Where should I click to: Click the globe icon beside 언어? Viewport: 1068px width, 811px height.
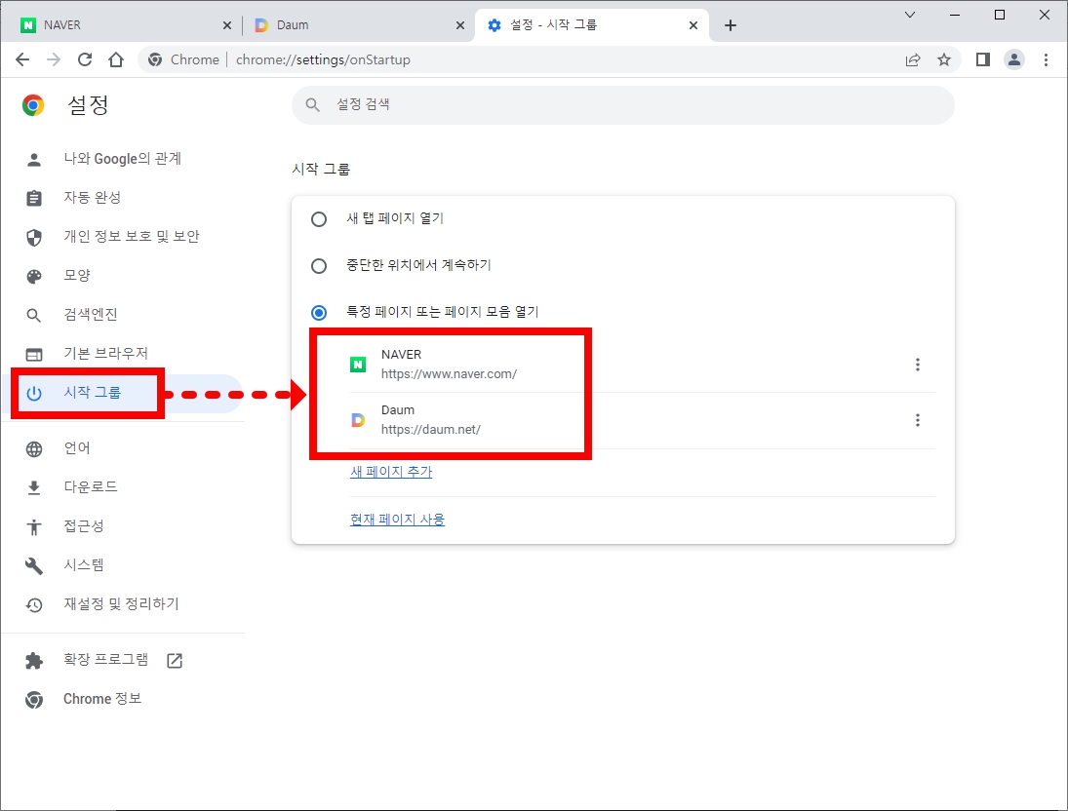point(33,449)
